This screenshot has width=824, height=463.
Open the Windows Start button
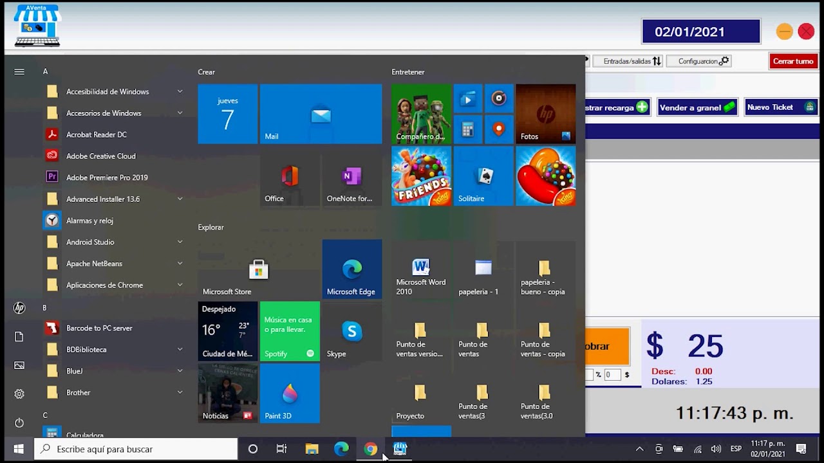pyautogui.click(x=18, y=449)
